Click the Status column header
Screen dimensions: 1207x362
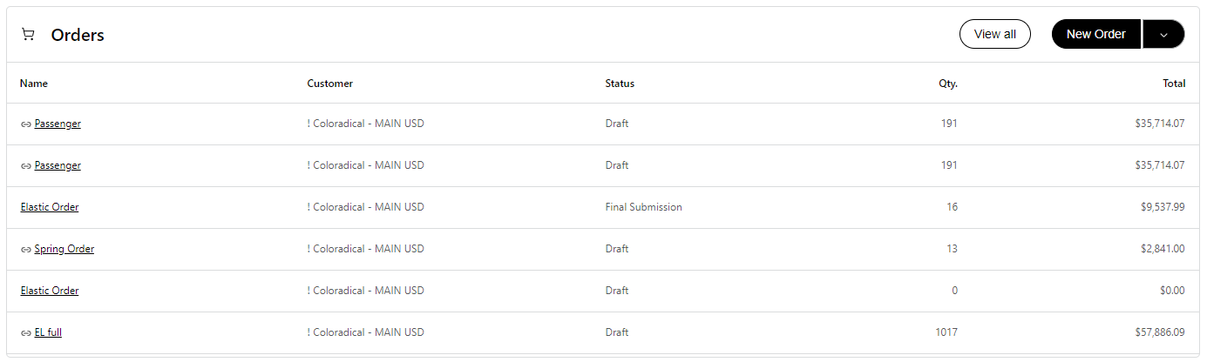pyautogui.click(x=620, y=84)
